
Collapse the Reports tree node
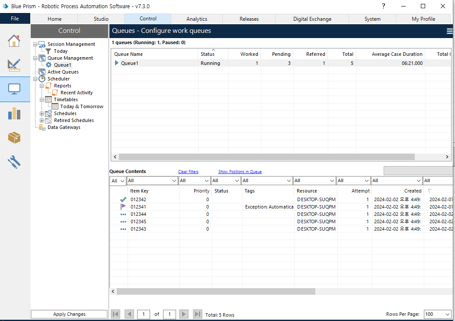click(x=42, y=86)
